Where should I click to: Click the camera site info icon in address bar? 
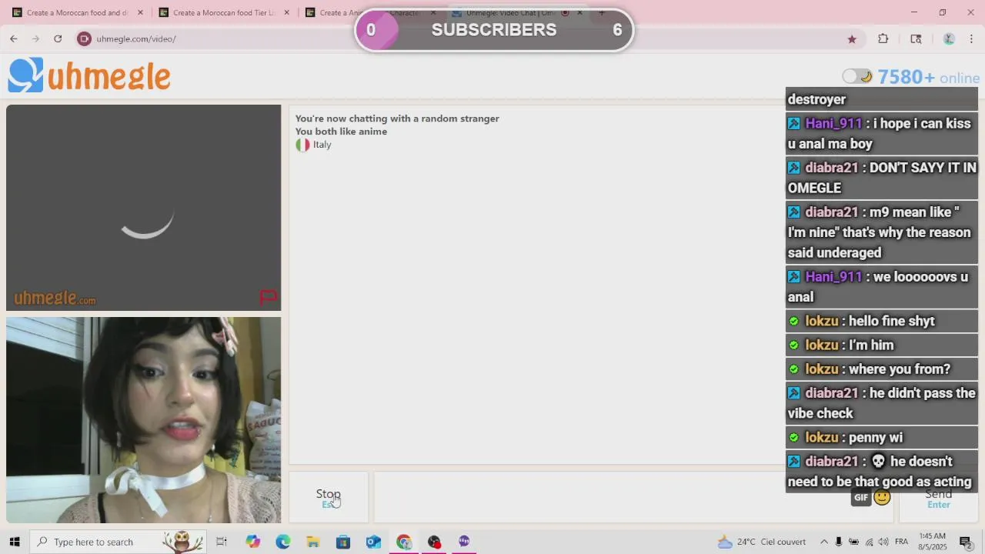point(85,38)
